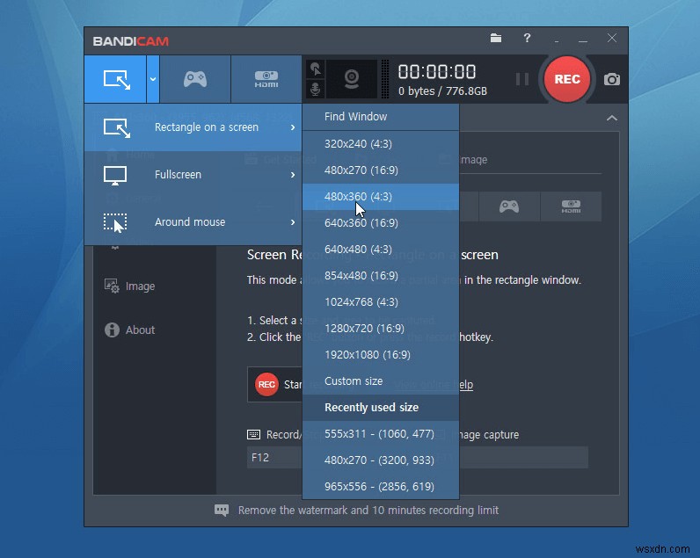Click the HDMI icon in content area
This screenshot has width=700, height=558.
(x=571, y=207)
